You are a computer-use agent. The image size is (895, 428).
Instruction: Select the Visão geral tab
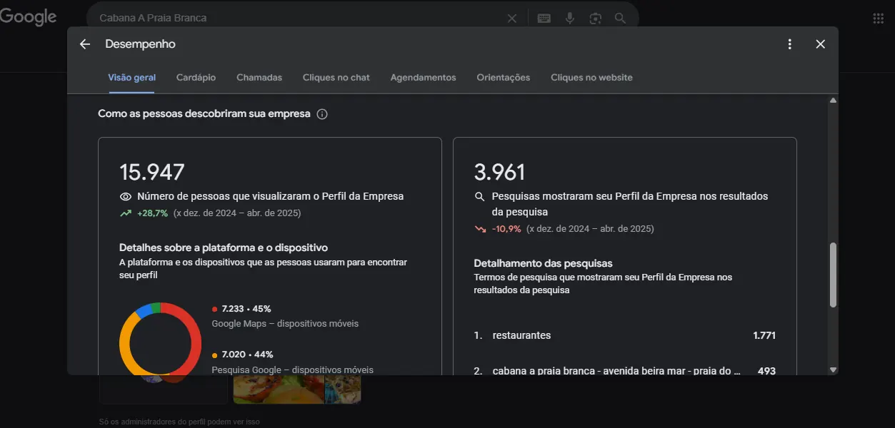(x=132, y=78)
